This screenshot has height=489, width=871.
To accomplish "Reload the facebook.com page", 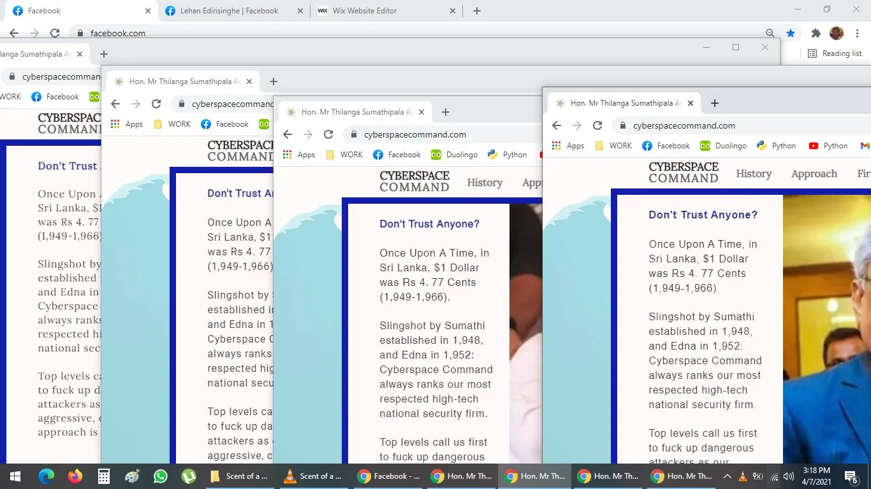I will tap(55, 33).
